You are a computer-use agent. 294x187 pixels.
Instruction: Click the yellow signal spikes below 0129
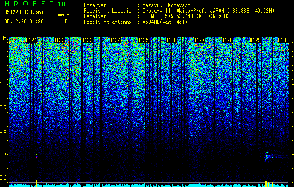pos(268,184)
